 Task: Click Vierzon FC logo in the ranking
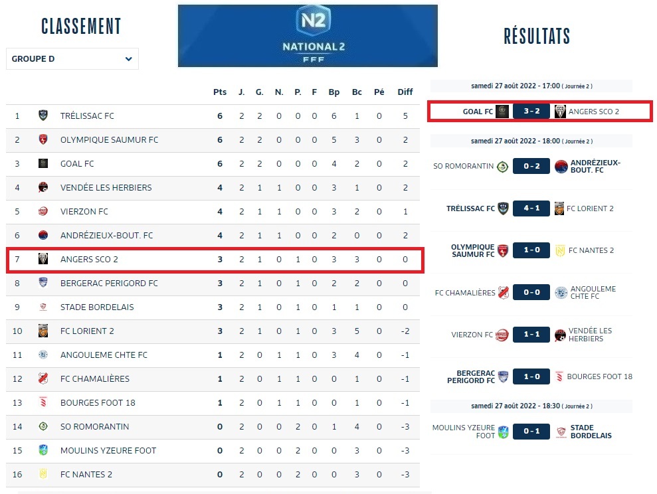click(43, 211)
